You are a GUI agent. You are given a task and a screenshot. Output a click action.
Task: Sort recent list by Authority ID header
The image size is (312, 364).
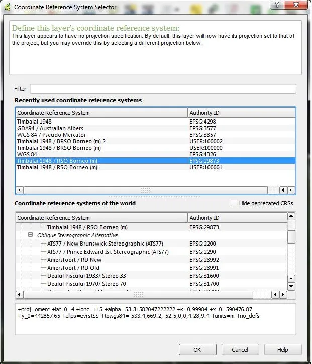click(241, 113)
